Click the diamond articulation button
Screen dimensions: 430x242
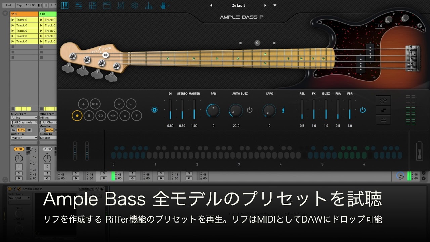83,104
